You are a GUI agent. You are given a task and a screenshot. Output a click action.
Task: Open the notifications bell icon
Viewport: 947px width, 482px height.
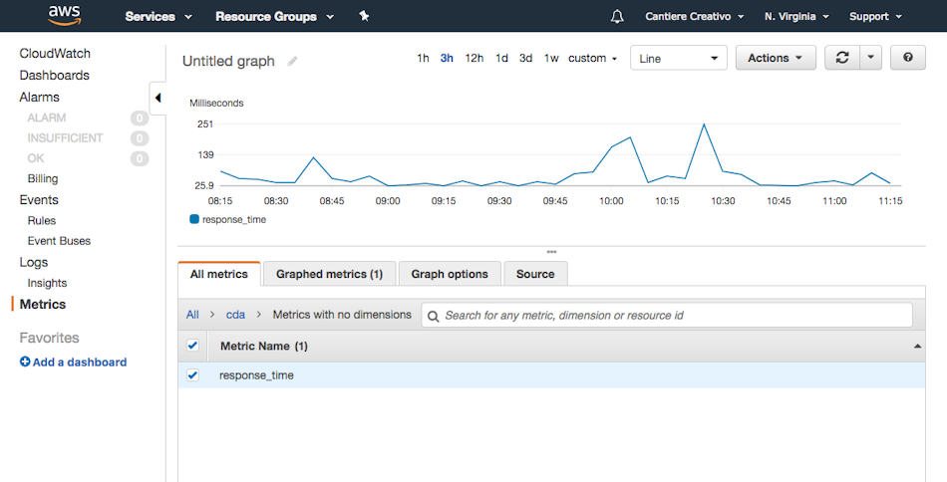click(617, 16)
